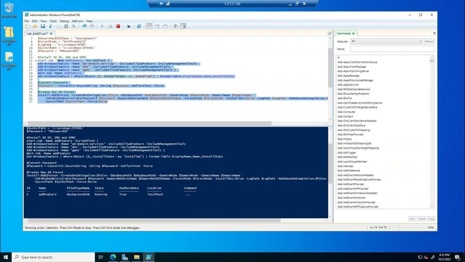
Task: Open the Add-ons menu
Action: pos(77,21)
